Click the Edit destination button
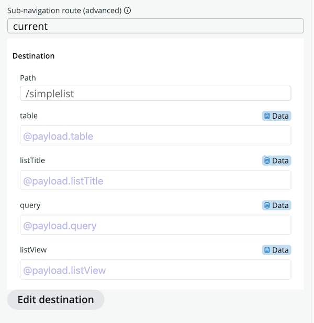Viewport: 314px width, 323px height. pyautogui.click(x=55, y=299)
